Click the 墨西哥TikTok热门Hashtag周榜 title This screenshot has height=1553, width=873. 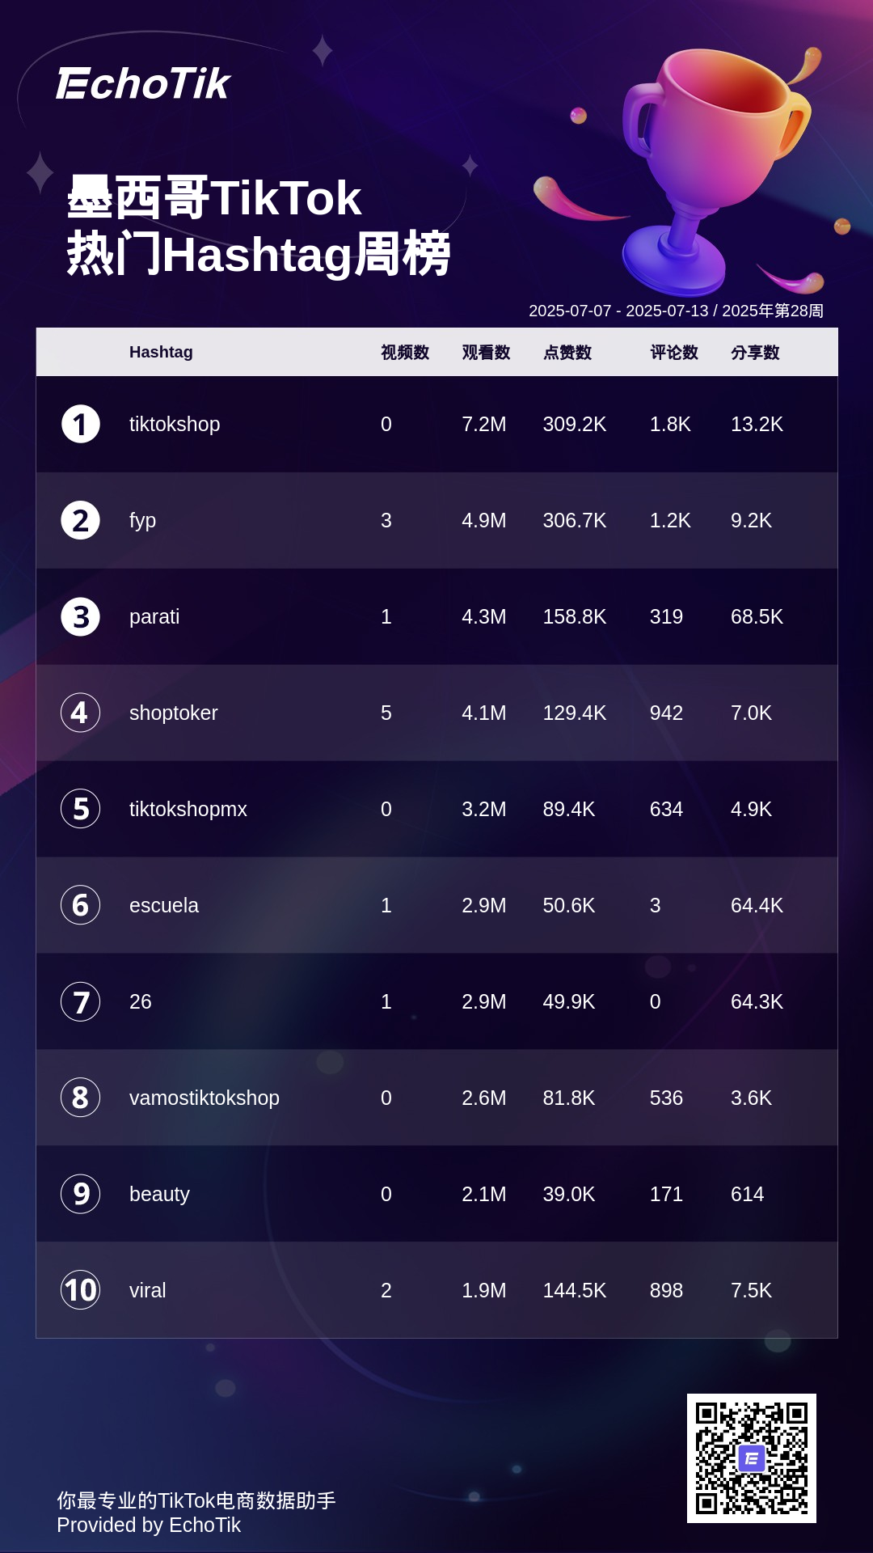tap(258, 226)
